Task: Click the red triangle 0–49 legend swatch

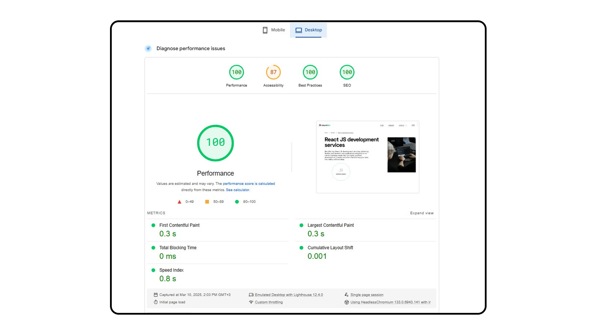Action: tap(180, 202)
